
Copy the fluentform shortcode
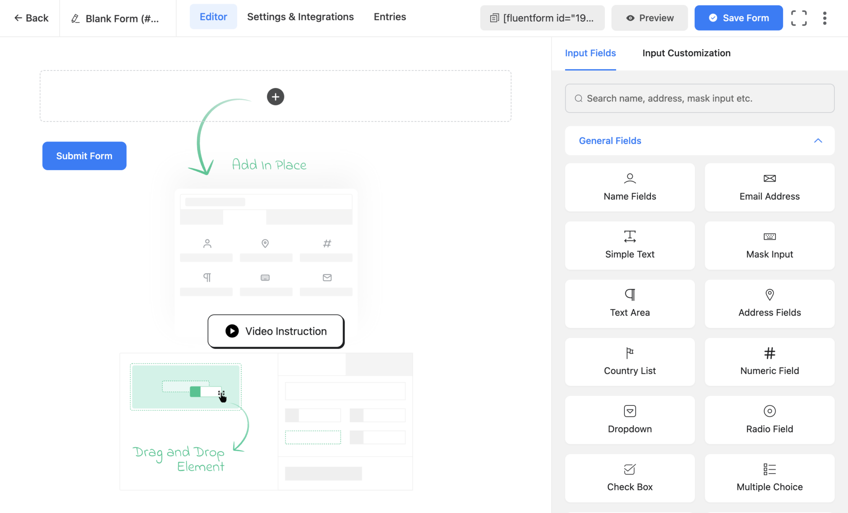(542, 18)
